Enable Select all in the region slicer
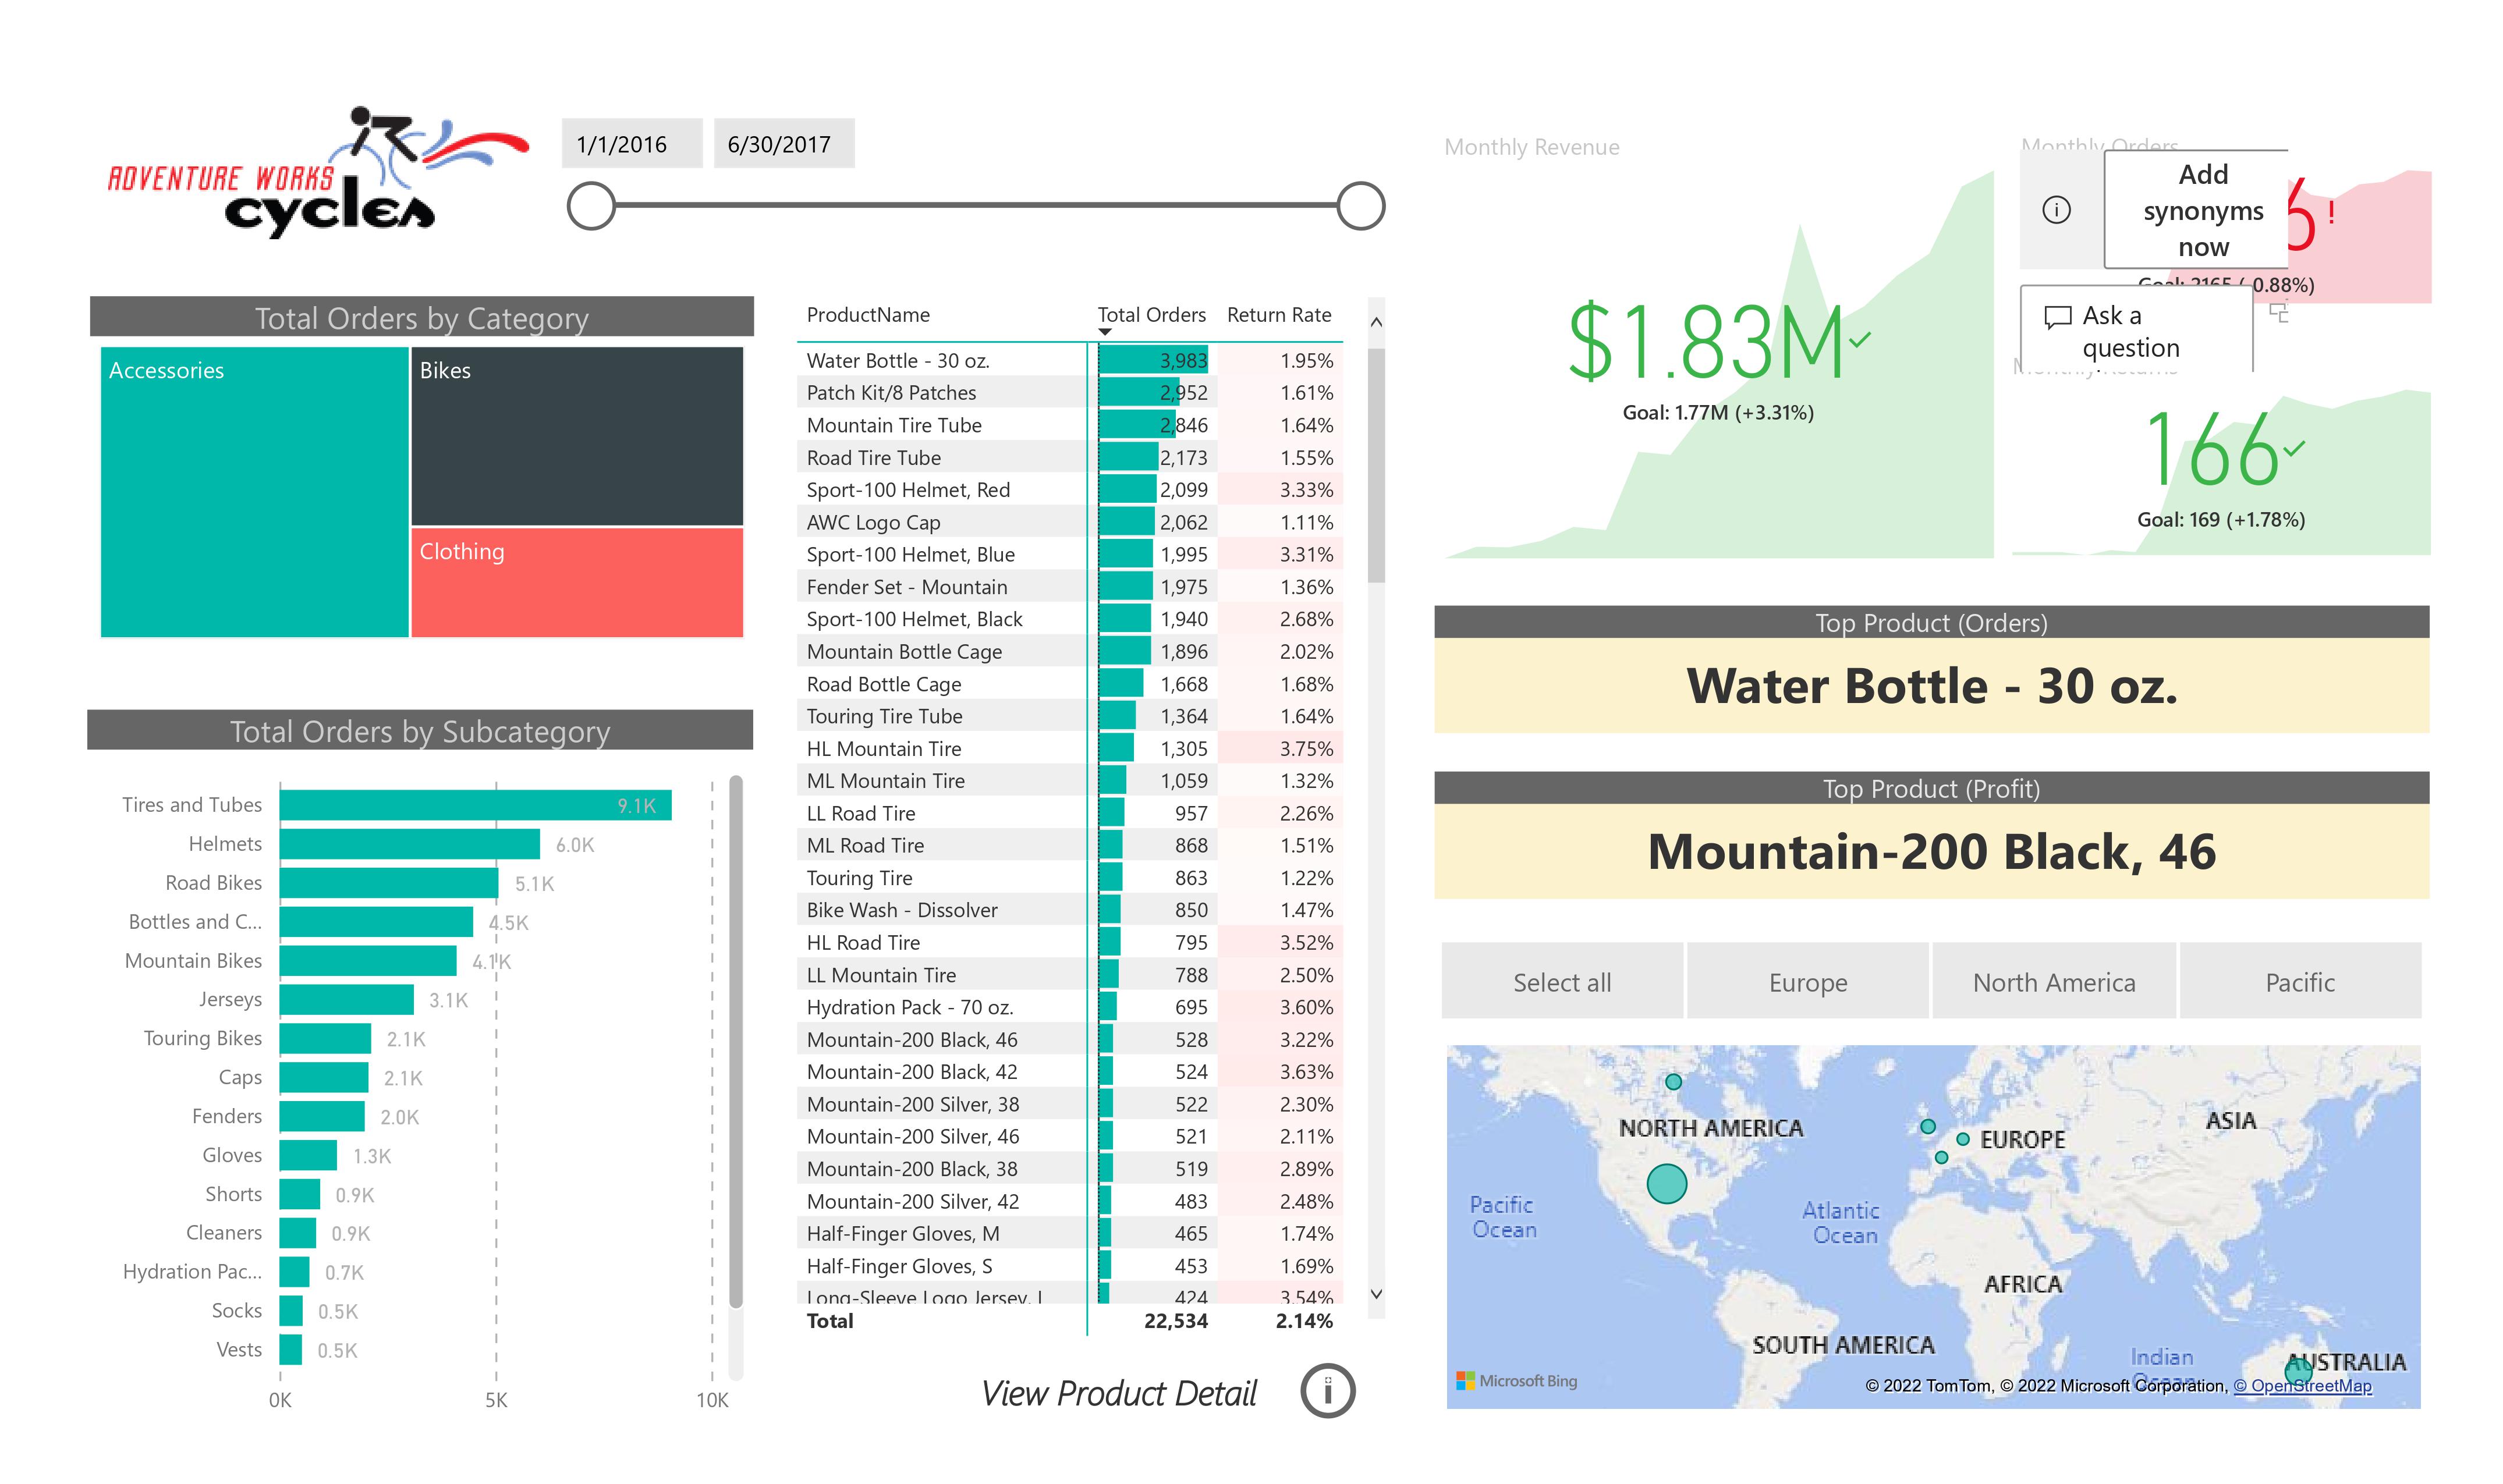Screen dimensions: 2503x1484 click(x=1562, y=982)
